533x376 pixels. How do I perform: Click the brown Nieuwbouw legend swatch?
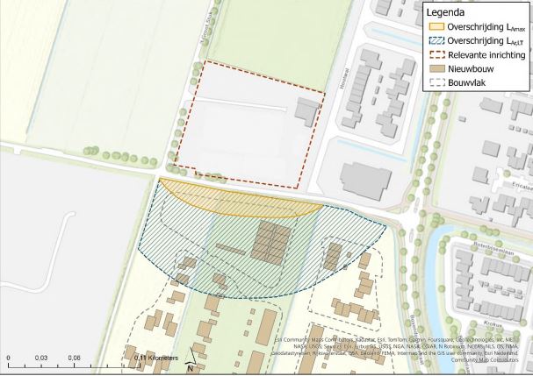[x=436, y=69]
